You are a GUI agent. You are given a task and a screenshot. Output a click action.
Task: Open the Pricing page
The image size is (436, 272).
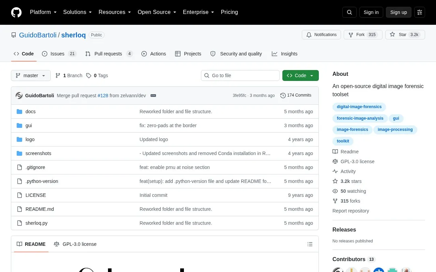pos(229,12)
